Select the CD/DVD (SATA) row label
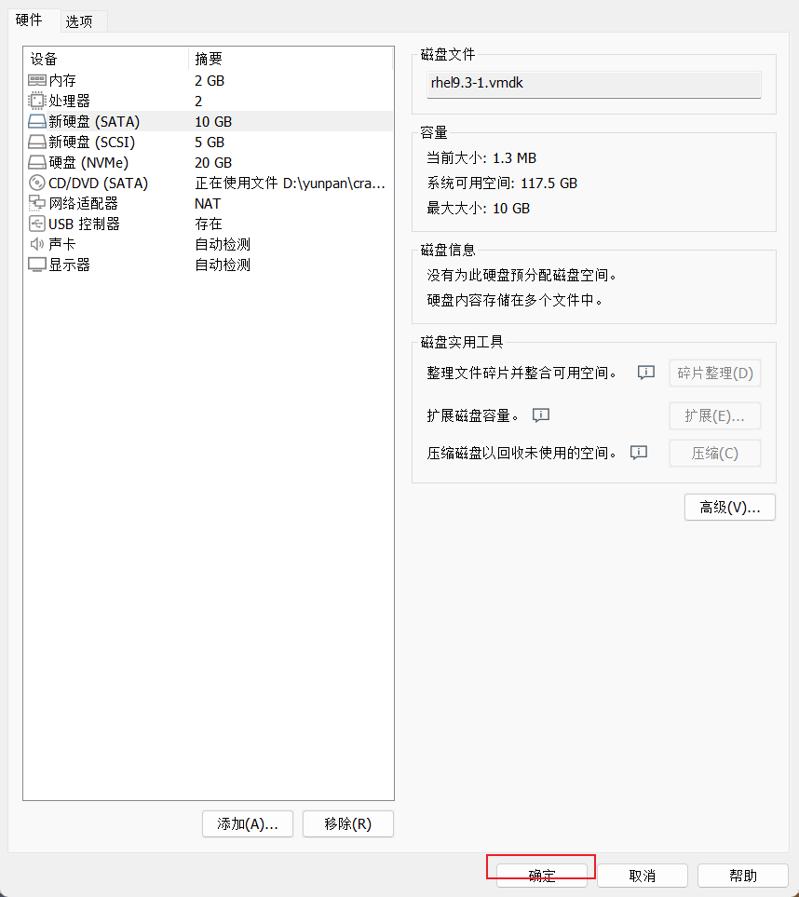 (99, 183)
